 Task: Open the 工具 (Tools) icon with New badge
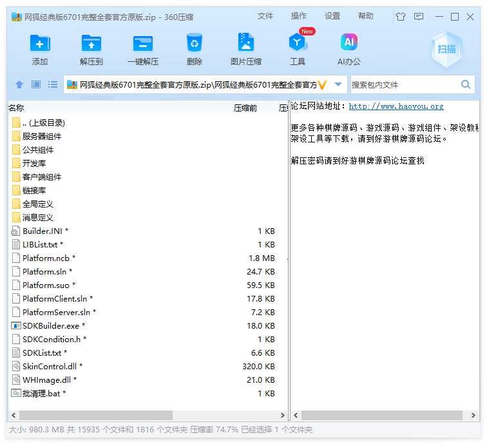click(x=298, y=42)
